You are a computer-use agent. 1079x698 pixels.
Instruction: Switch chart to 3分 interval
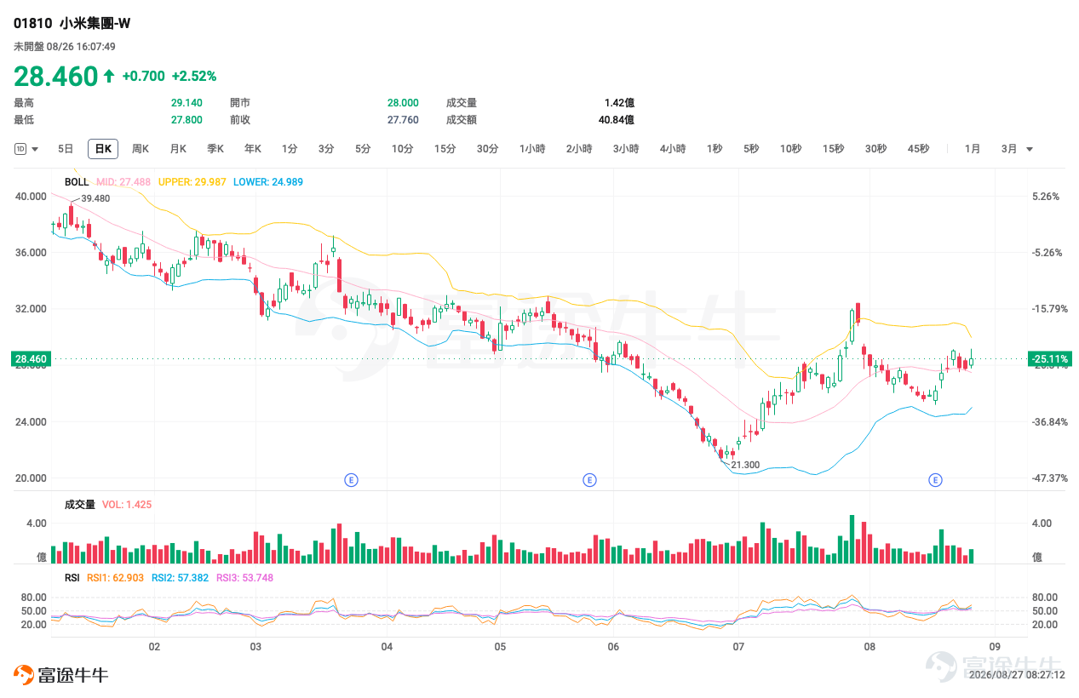[x=326, y=149]
